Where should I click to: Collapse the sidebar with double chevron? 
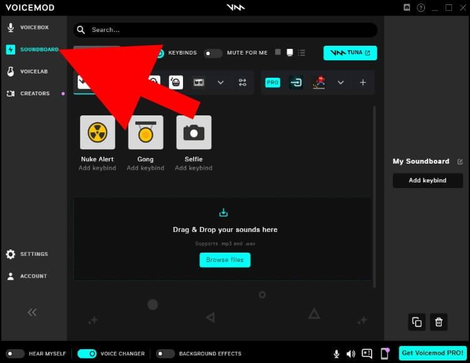pos(32,312)
